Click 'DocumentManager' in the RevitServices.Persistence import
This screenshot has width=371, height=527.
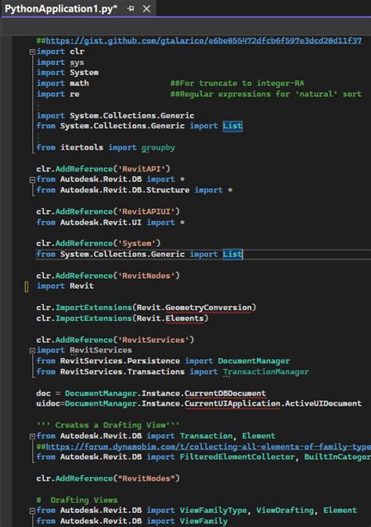(x=254, y=361)
